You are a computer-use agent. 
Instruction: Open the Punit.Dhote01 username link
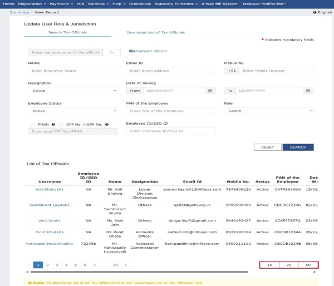click(50, 232)
